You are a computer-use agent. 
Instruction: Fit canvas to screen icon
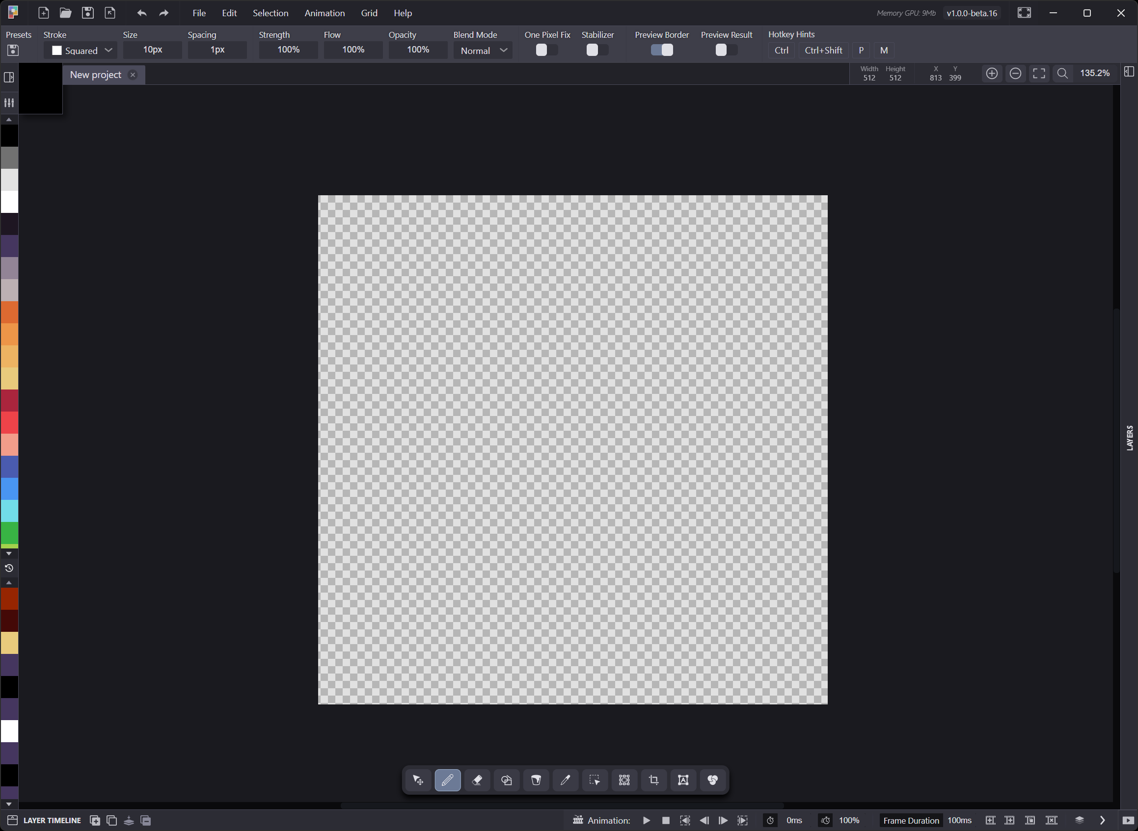point(1039,74)
